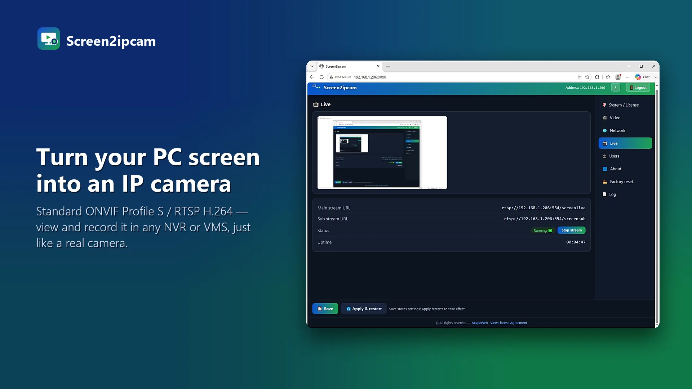The height and width of the screenshot is (389, 692).
Task: Open the browser profile avatar
Action: 618,77
